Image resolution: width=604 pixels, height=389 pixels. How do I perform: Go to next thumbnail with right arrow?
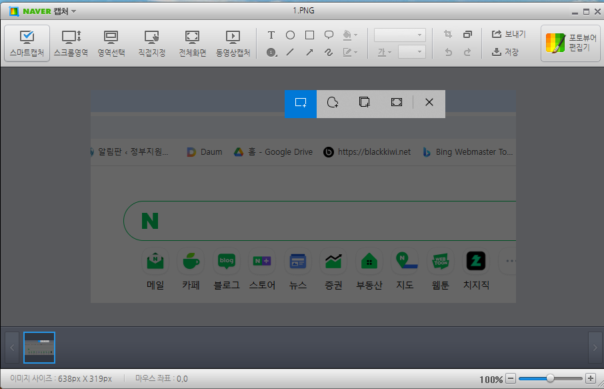pyautogui.click(x=595, y=348)
